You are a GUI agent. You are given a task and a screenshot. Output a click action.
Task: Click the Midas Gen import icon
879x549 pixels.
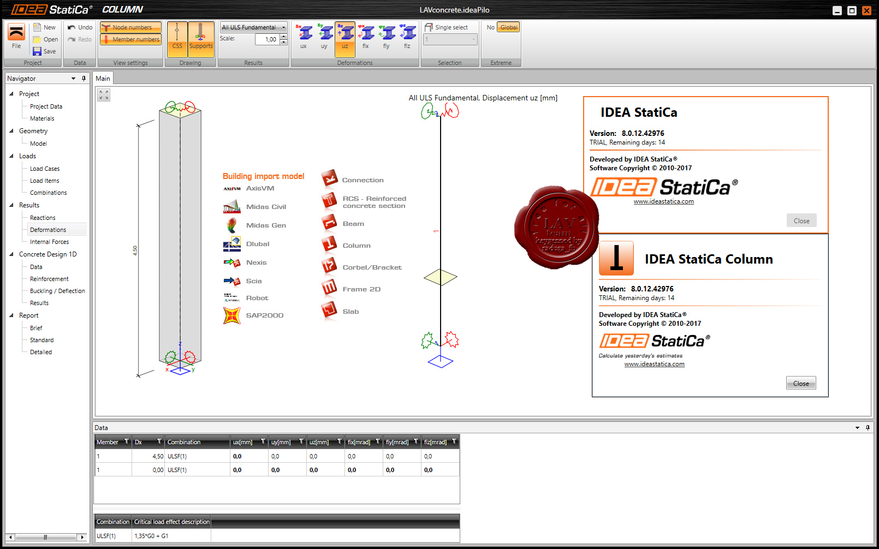tap(232, 225)
